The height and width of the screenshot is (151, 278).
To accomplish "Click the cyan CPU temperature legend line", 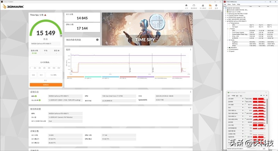I will (93, 77).
